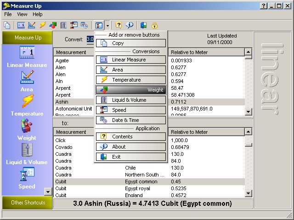This screenshot has height=220, width=294.
Task: Click the title bar question mark help button
Action: (264, 6)
